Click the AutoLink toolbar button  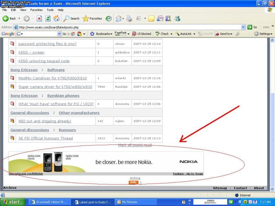tap(184, 34)
